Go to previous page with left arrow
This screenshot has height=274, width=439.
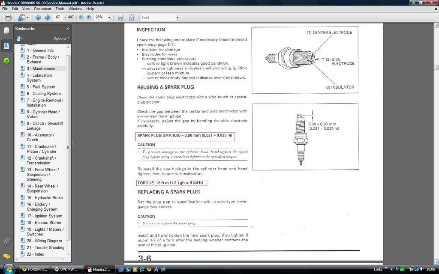(x=38, y=18)
